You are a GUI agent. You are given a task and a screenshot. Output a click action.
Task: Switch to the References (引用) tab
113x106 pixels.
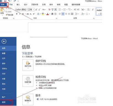(44, 4)
